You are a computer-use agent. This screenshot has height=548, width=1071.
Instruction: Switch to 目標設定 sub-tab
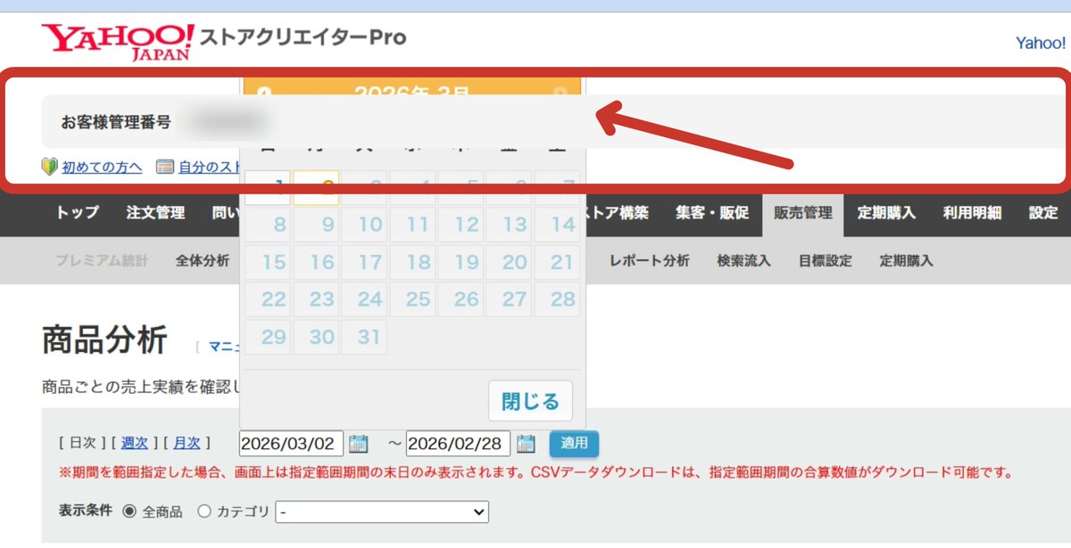(825, 261)
